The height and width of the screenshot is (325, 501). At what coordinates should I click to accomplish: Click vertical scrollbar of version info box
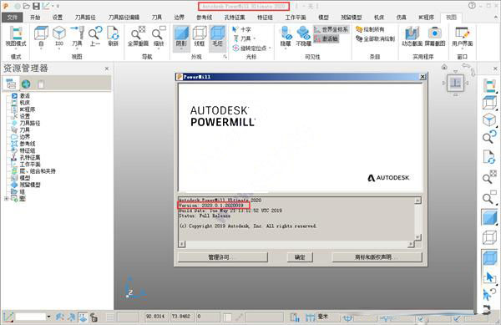pos(417,219)
